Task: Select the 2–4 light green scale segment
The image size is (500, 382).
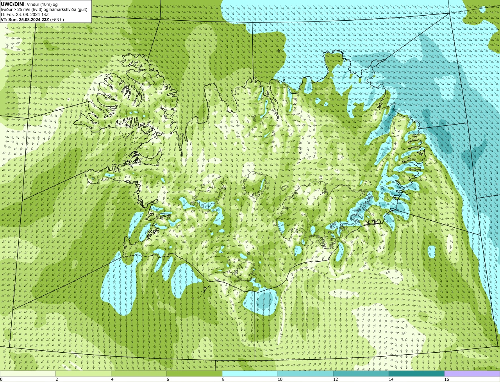Action: pos(84,374)
